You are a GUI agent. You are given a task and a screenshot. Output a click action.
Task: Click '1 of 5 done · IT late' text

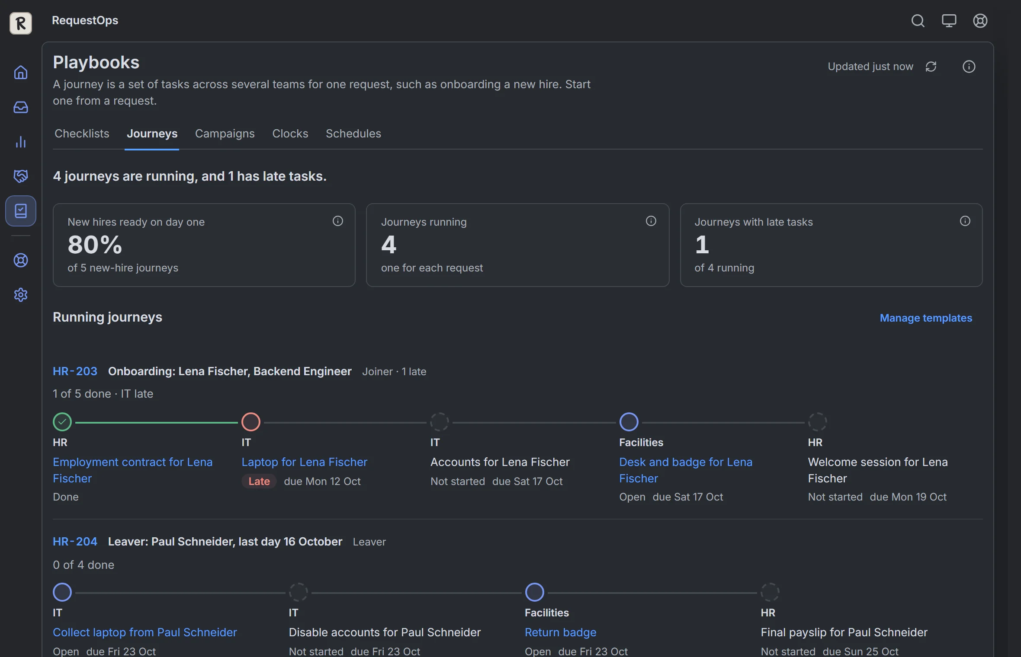click(x=103, y=394)
